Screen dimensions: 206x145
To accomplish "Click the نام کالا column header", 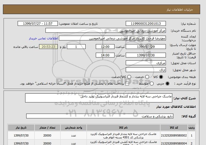I will coord(123,127).
